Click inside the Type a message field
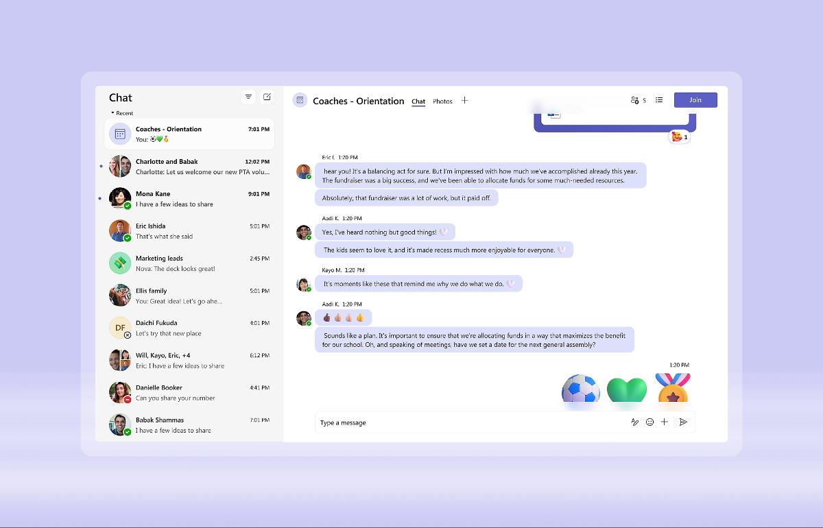 click(x=411, y=422)
